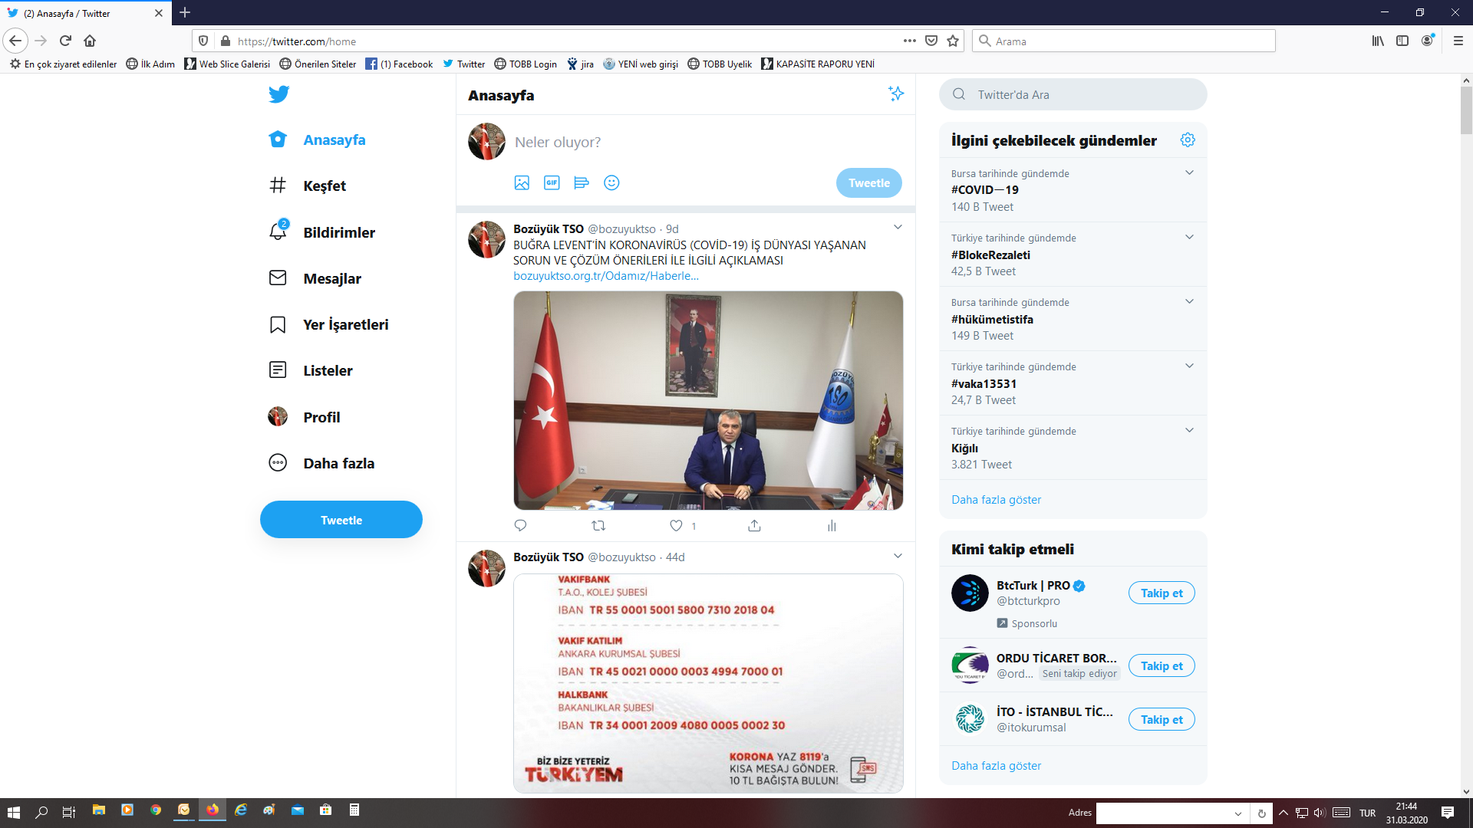This screenshot has width=1473, height=828.
Task: Save page to Pocket
Action: tap(931, 41)
